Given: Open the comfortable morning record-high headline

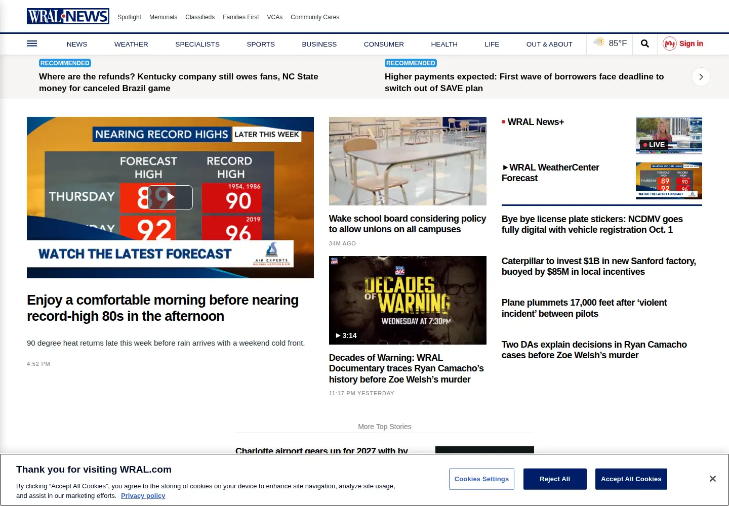Looking at the screenshot, I should (163, 308).
